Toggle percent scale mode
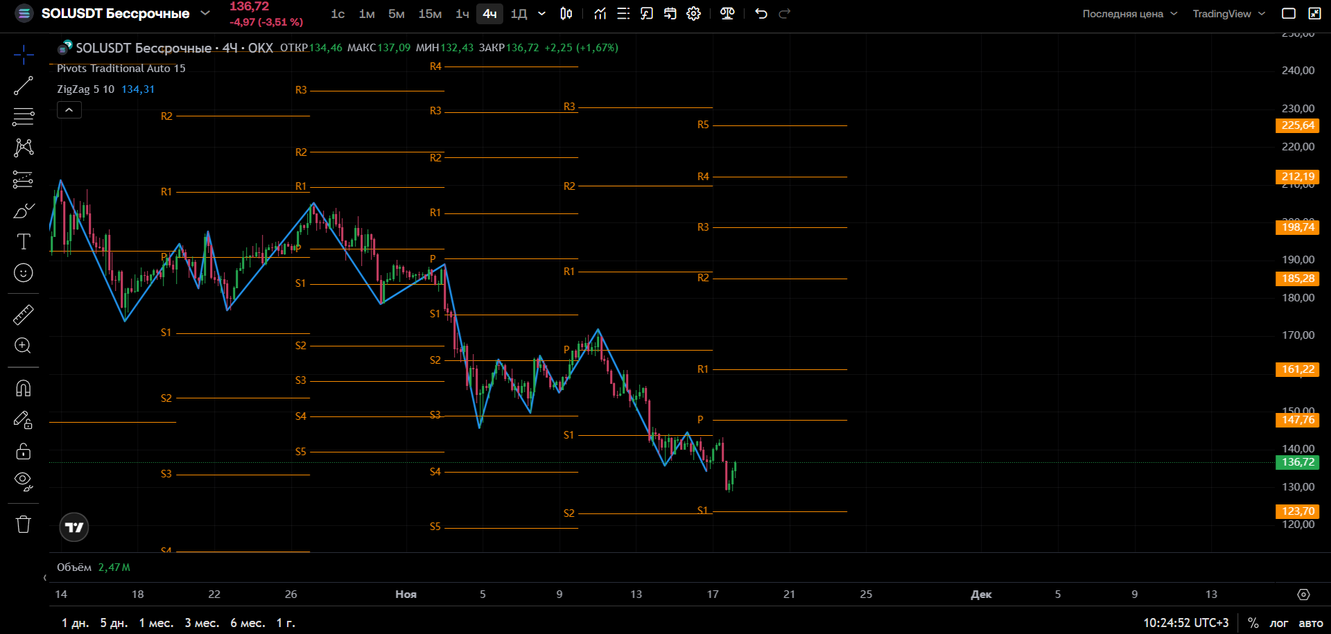 click(x=1253, y=623)
